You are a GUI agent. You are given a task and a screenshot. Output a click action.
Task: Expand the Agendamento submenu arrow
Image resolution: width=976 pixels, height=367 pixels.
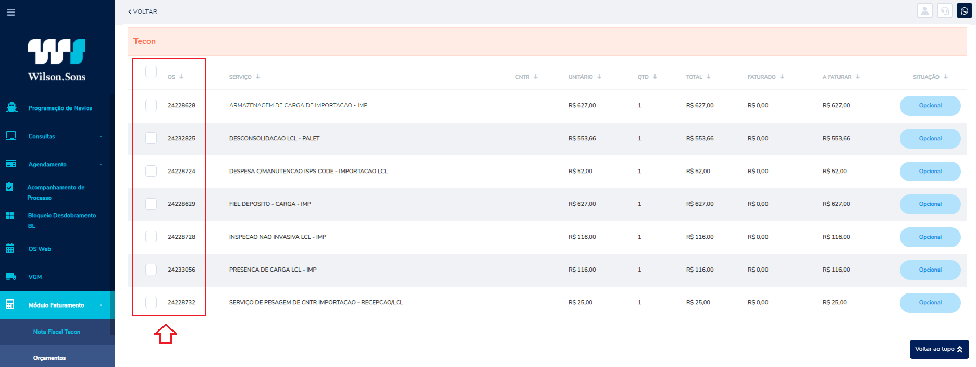click(x=101, y=165)
